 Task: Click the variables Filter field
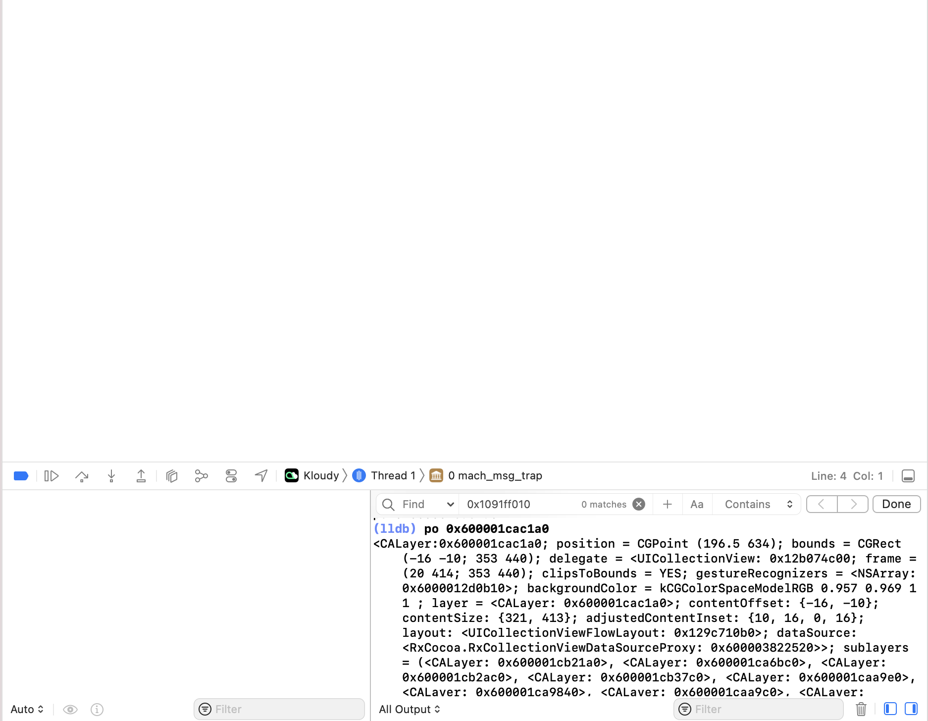pos(279,710)
